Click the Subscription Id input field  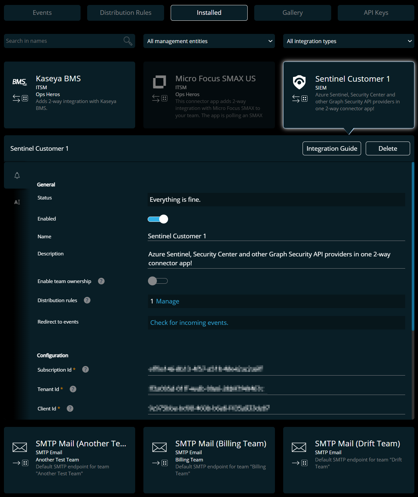point(276,369)
